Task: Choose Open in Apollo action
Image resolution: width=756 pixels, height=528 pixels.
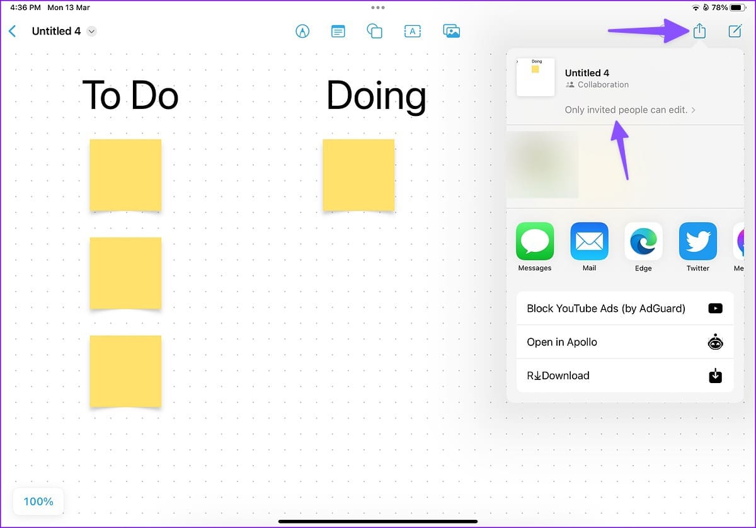Action: [x=625, y=342]
